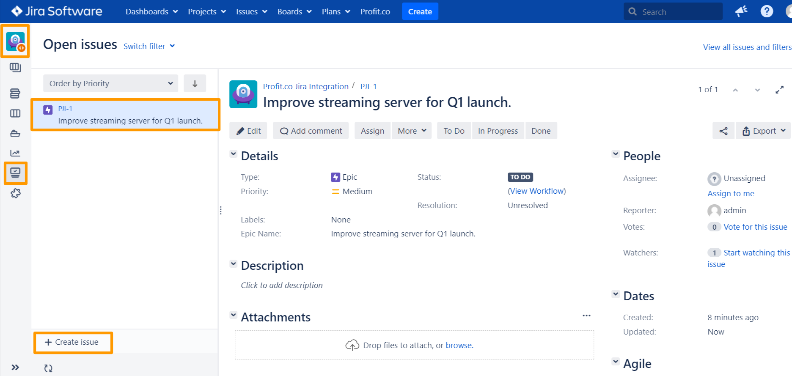Click the To Do transition button
This screenshot has height=376, width=792.
(x=454, y=131)
